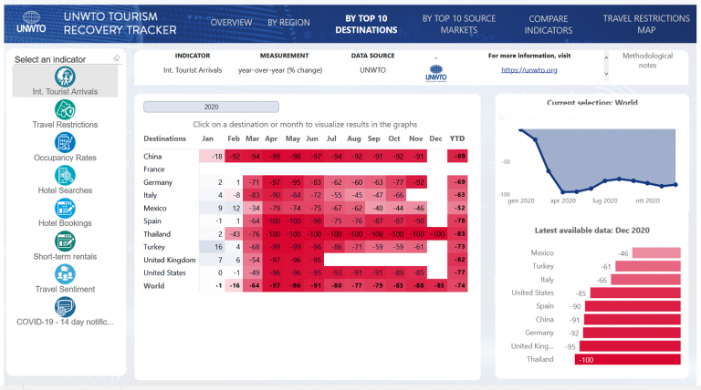Click the Aug column header

[x=353, y=139]
